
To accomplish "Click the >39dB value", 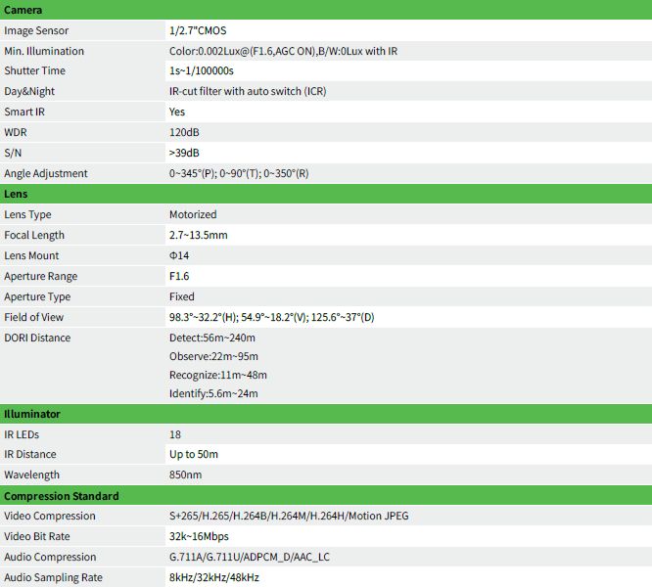I will point(184,153).
